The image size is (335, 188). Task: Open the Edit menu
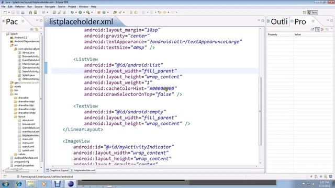pyautogui.click(x=10, y=7)
